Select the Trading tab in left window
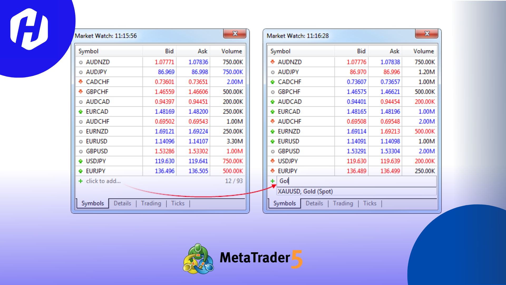The width and height of the screenshot is (506, 285). [x=151, y=203]
